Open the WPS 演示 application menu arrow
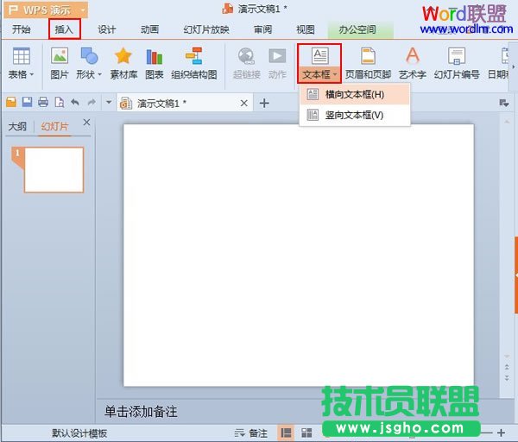 point(83,10)
